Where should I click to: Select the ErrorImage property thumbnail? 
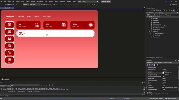click(x=163, y=87)
